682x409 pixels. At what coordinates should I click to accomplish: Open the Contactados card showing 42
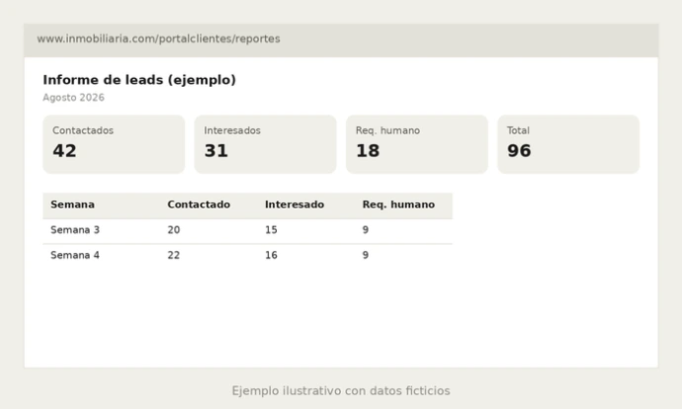[114, 144]
